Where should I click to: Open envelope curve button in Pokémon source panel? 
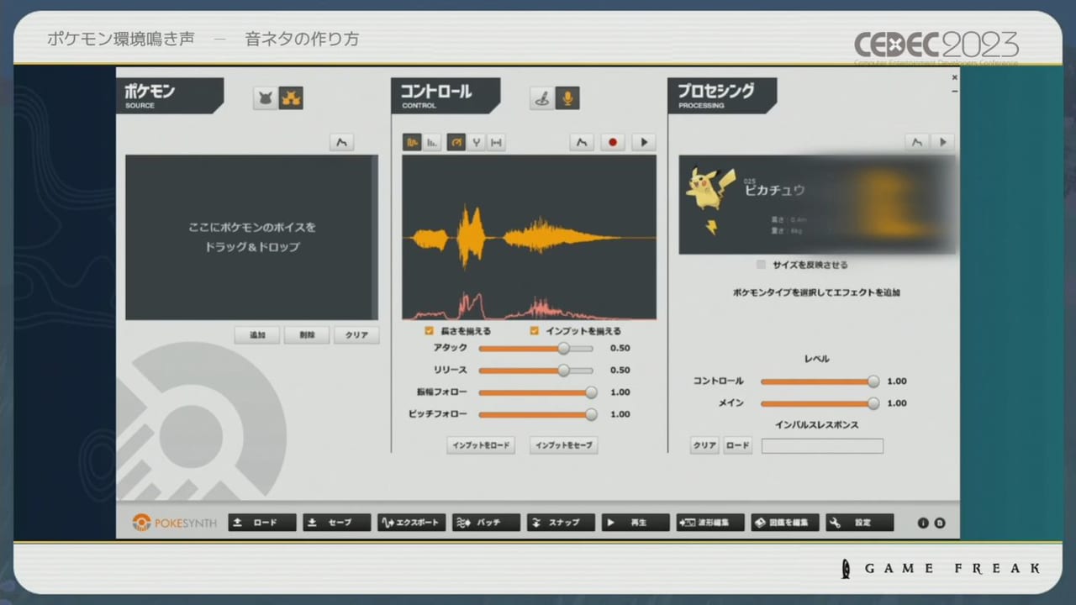(341, 143)
